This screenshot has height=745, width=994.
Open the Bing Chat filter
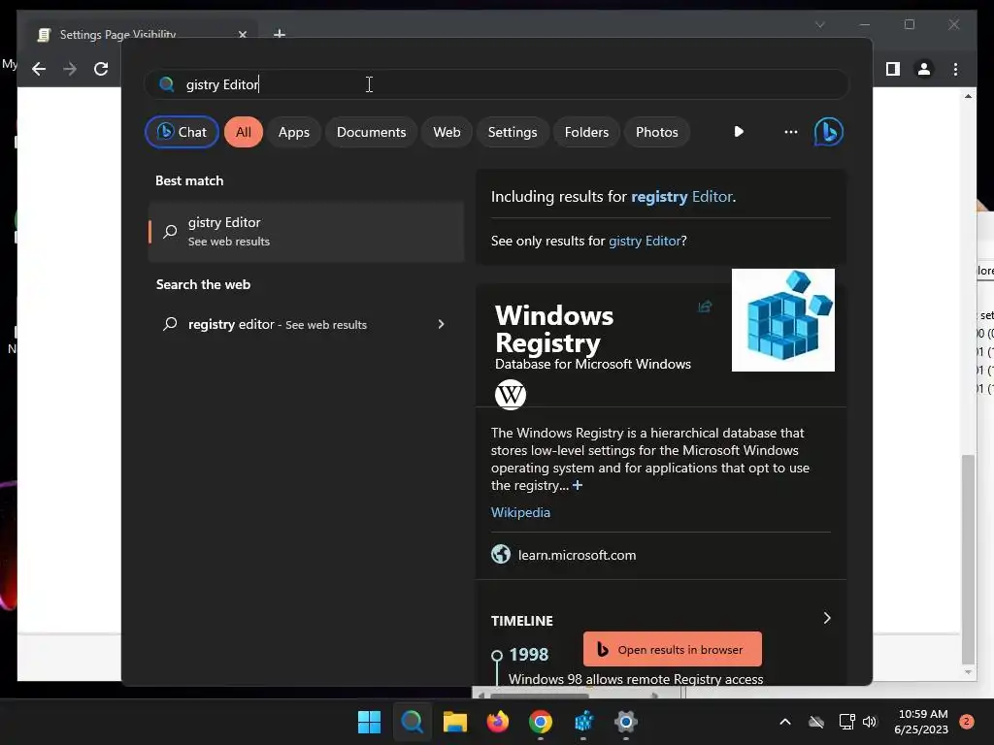coord(182,132)
